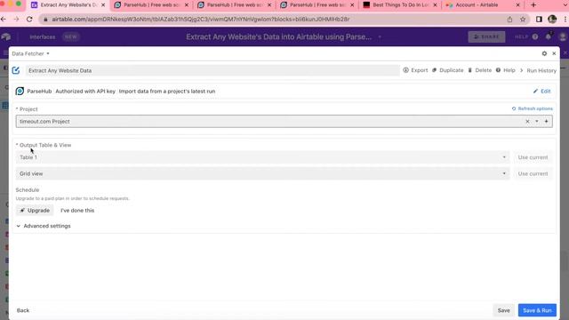Toggle the browser side panel icon
The height and width of the screenshot is (320, 569).
(x=539, y=20)
